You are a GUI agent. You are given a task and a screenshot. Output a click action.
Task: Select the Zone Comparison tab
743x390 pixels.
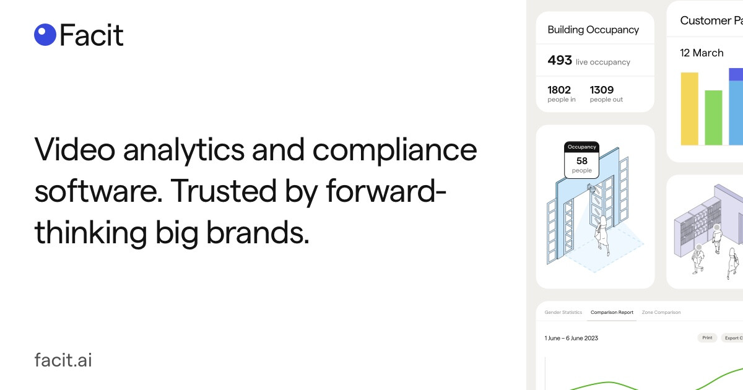pyautogui.click(x=661, y=313)
